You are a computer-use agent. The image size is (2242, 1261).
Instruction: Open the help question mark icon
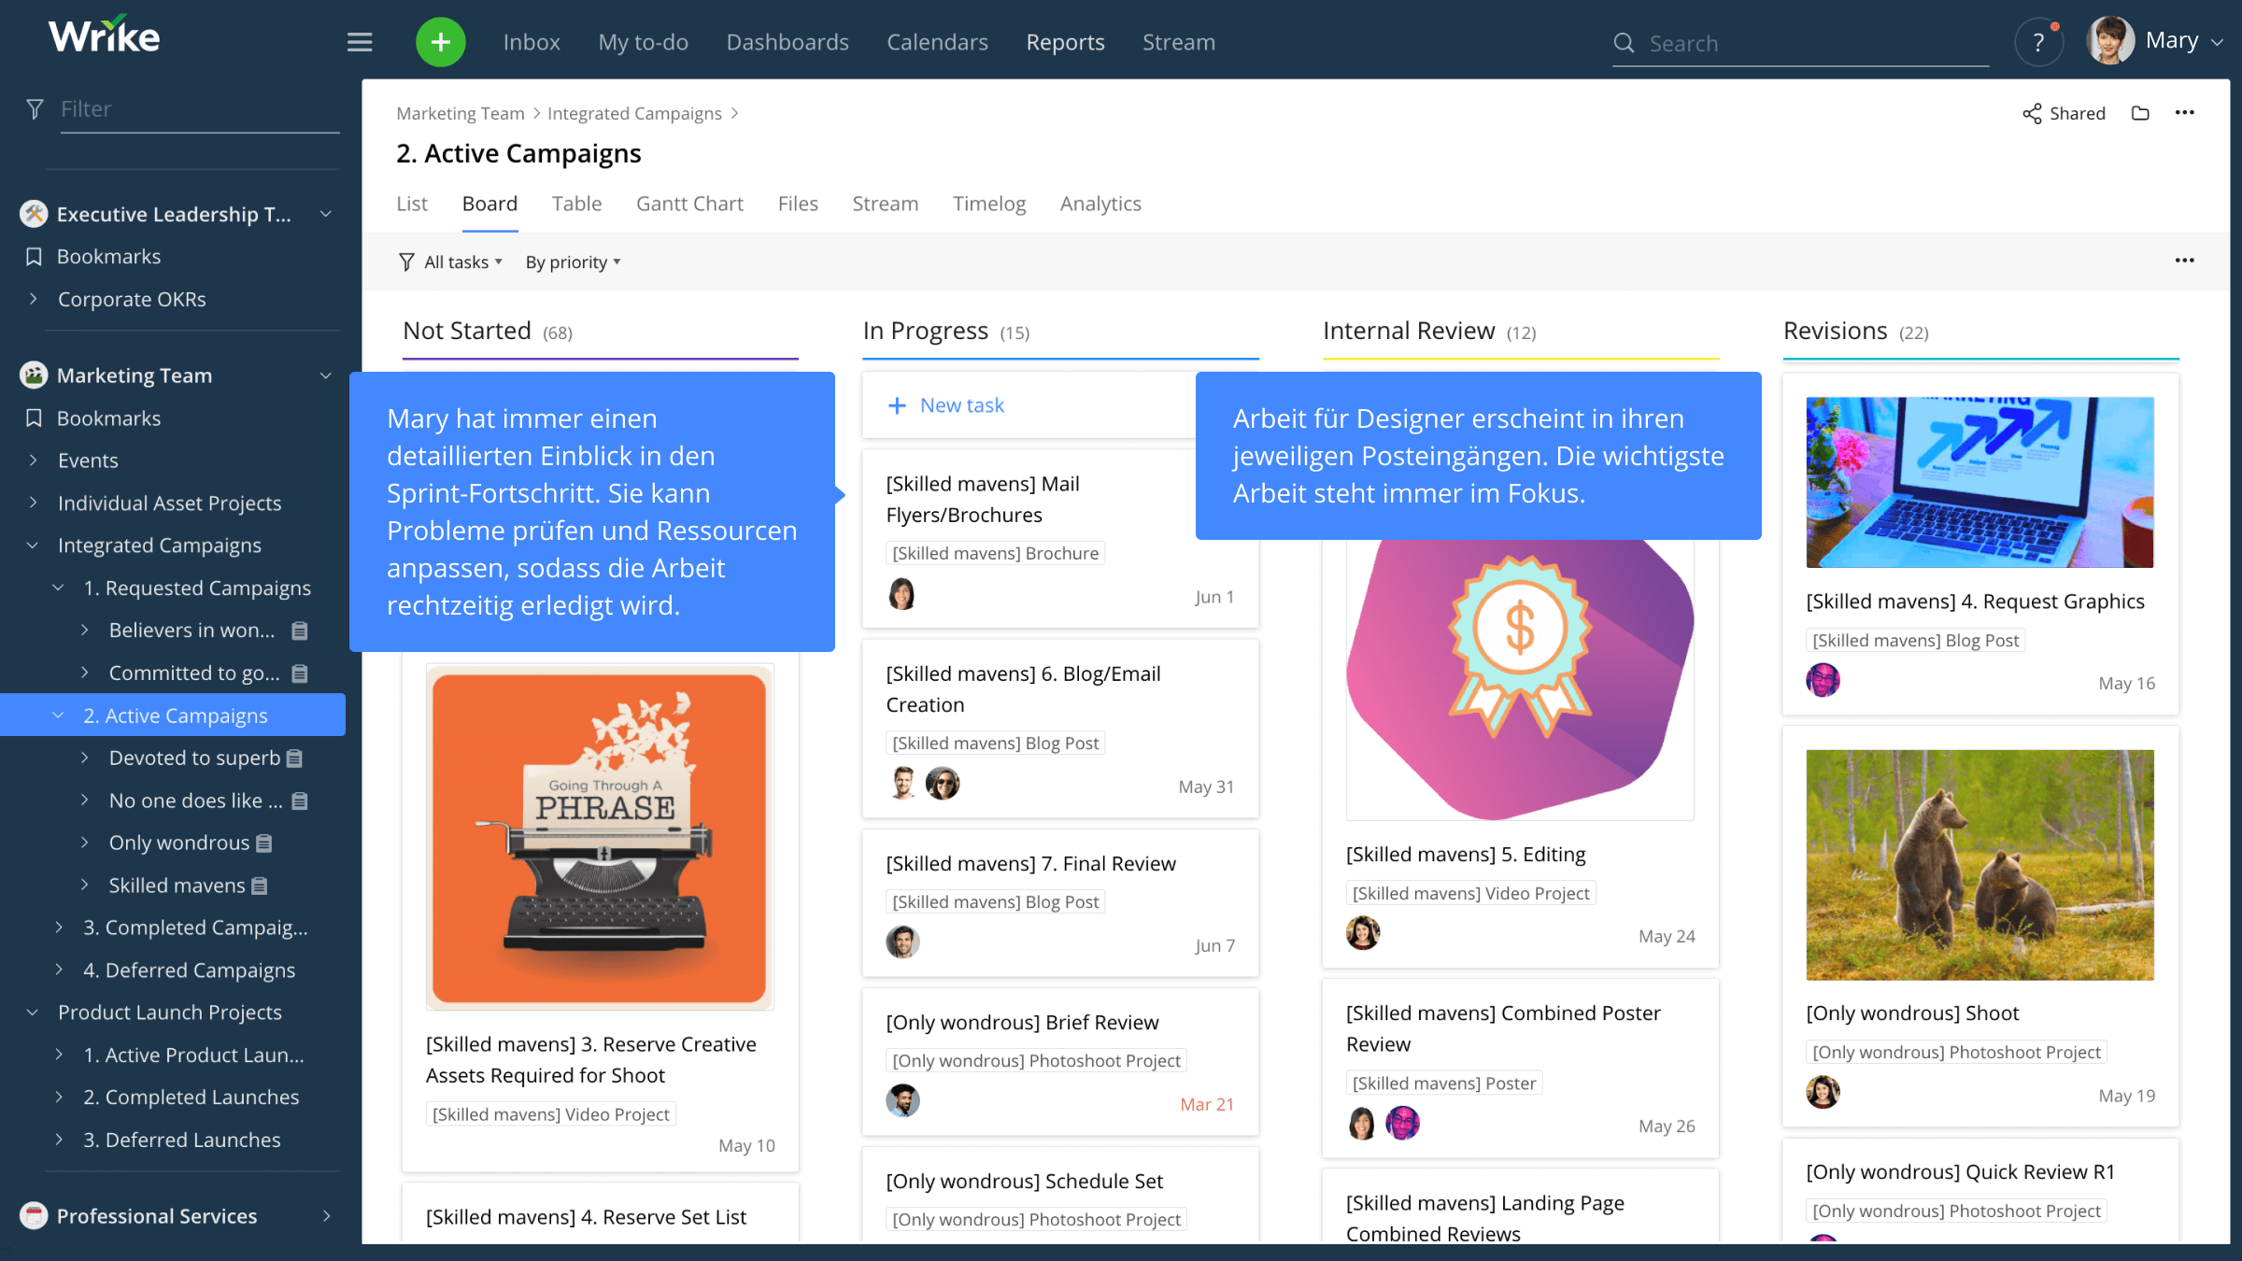(x=2038, y=43)
